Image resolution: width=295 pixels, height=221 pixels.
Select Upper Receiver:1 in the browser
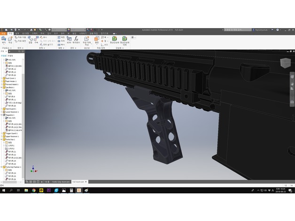click(12, 136)
